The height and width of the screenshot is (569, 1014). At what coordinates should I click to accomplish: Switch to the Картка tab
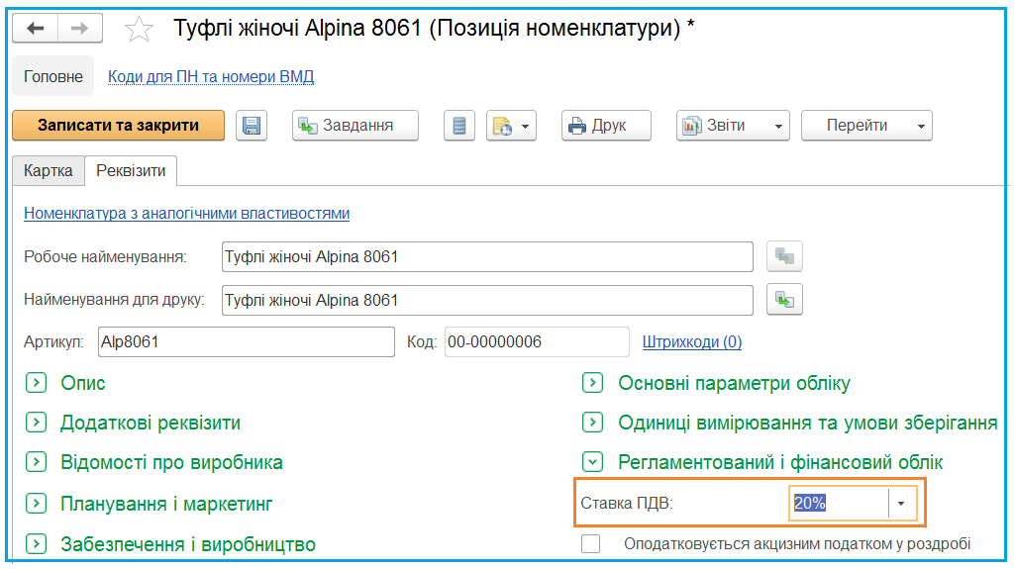pyautogui.click(x=49, y=171)
